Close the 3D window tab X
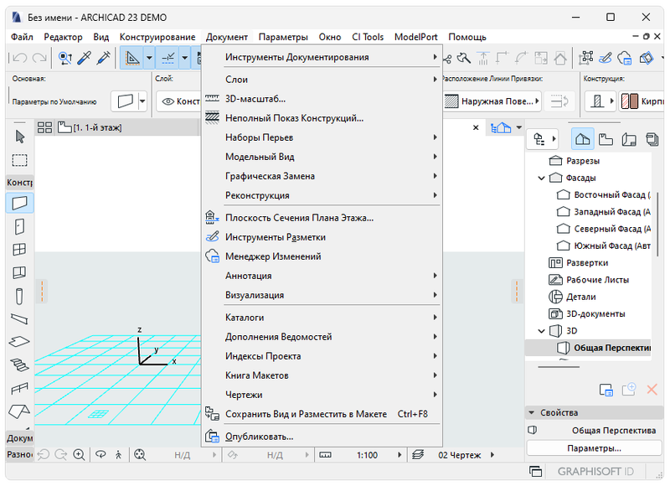Image resolution: width=670 pixels, height=486 pixels. point(476,127)
